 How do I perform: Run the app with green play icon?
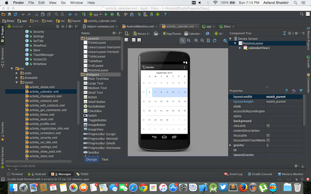(106, 14)
